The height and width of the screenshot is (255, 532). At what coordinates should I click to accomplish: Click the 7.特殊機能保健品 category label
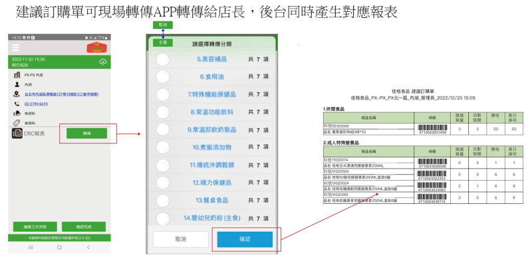click(x=211, y=94)
